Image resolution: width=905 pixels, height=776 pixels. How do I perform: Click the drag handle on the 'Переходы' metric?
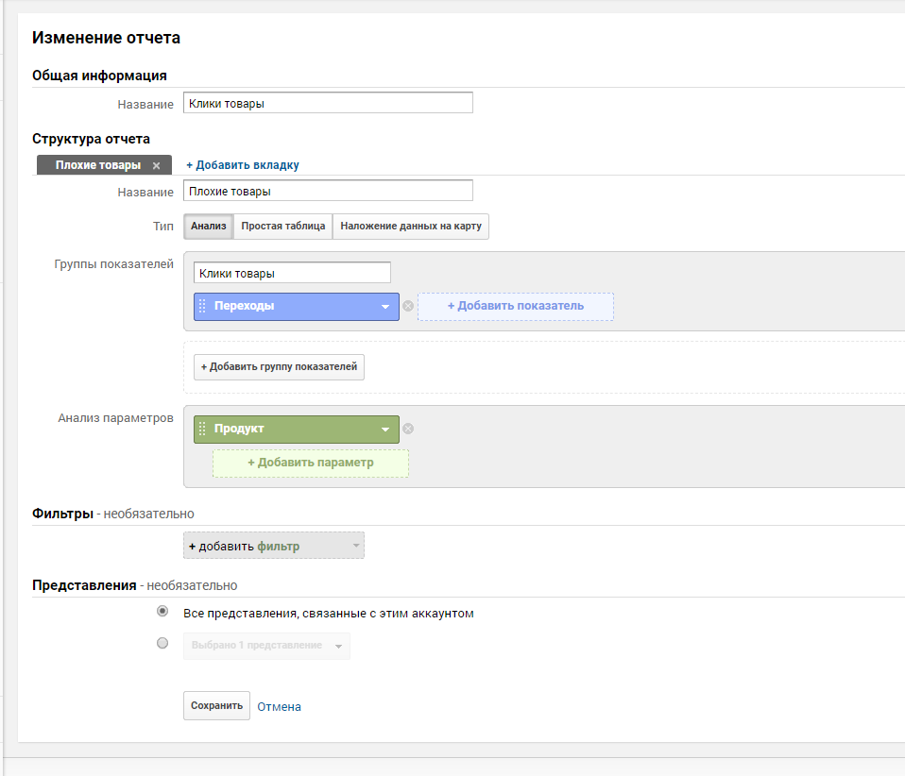[202, 307]
